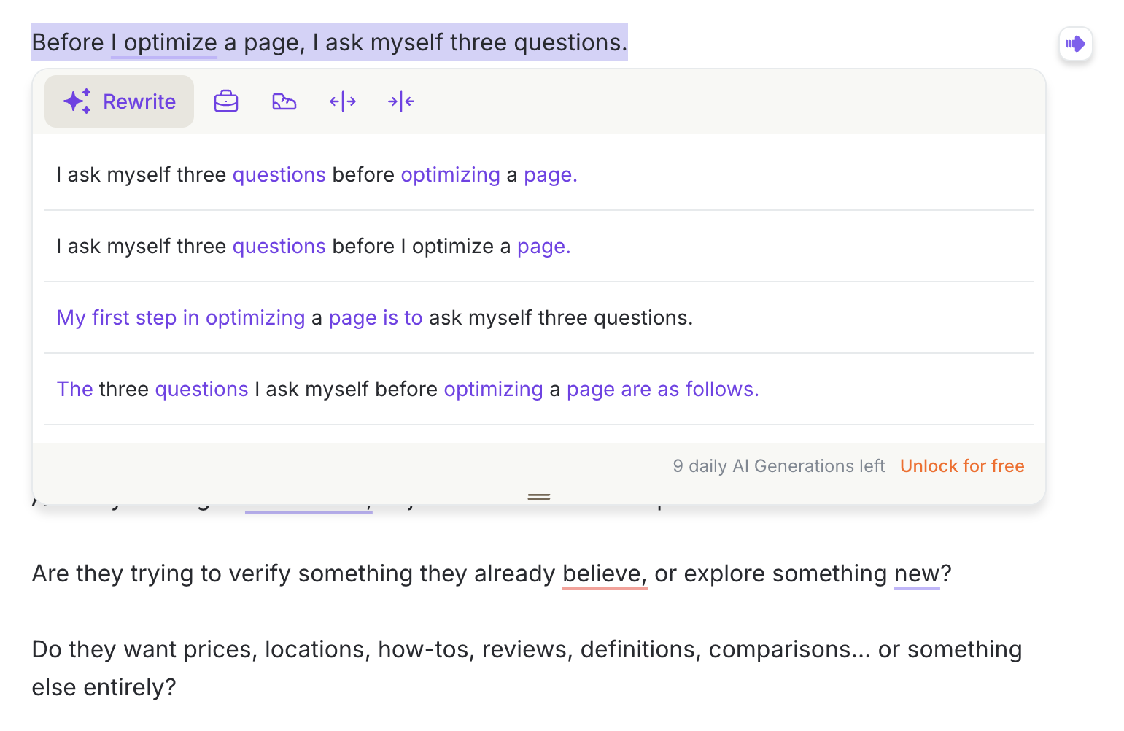Pick the suggestion beginning with The three questions
This screenshot has width=1124, height=731.
(408, 389)
